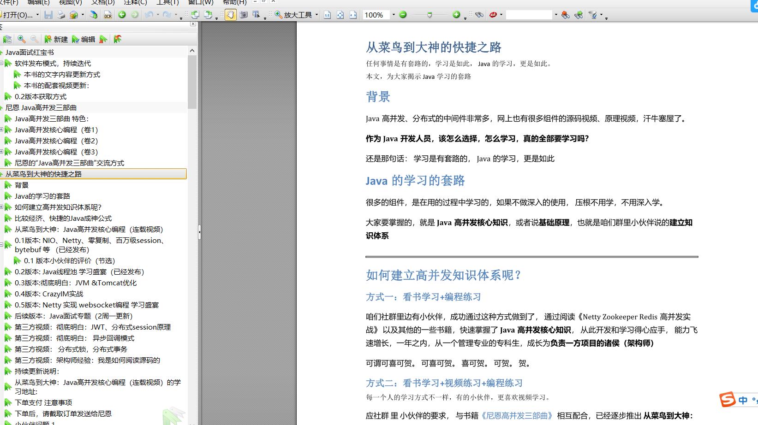Select the Hand tool
Image resolution: width=758 pixels, height=425 pixels.
click(x=230, y=15)
